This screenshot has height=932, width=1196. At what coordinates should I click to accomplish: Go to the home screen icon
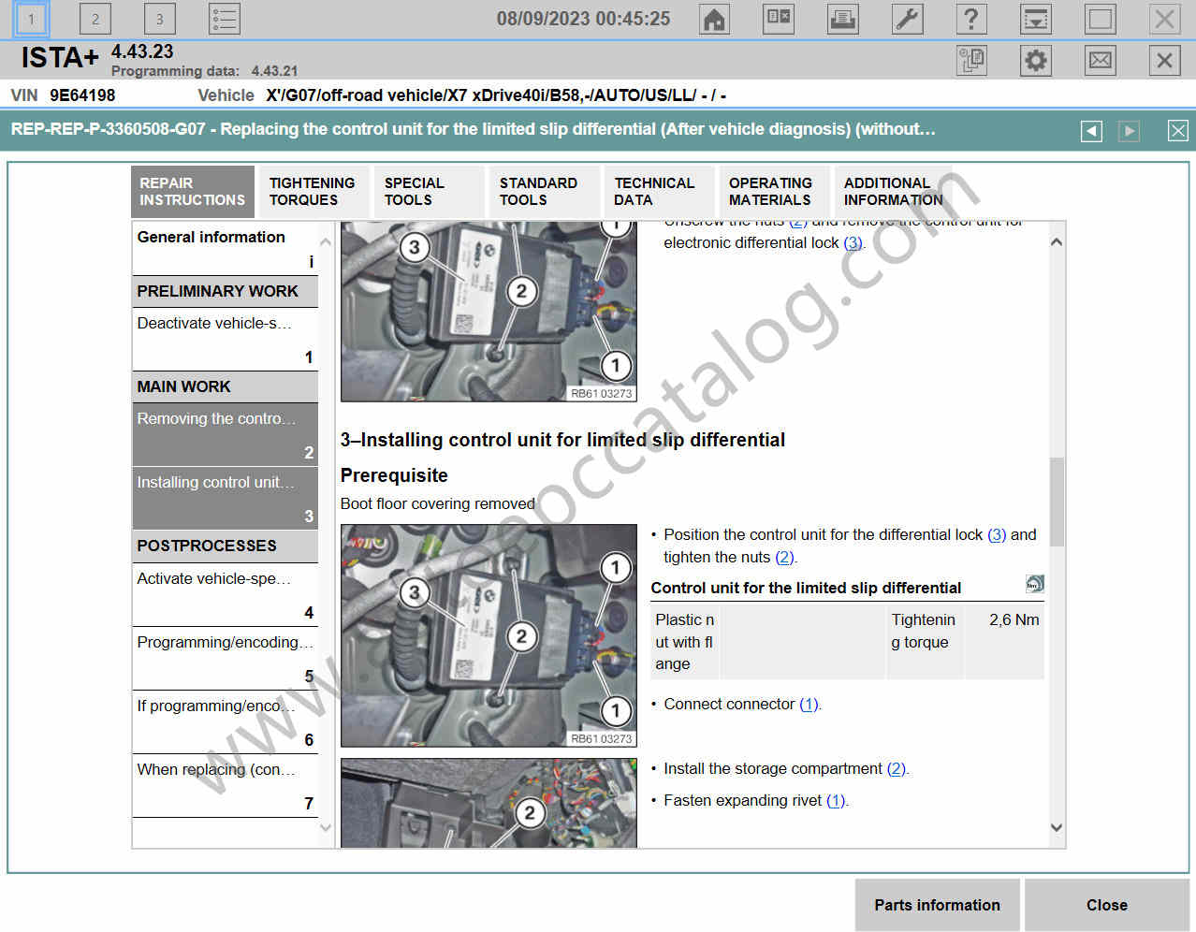714,19
